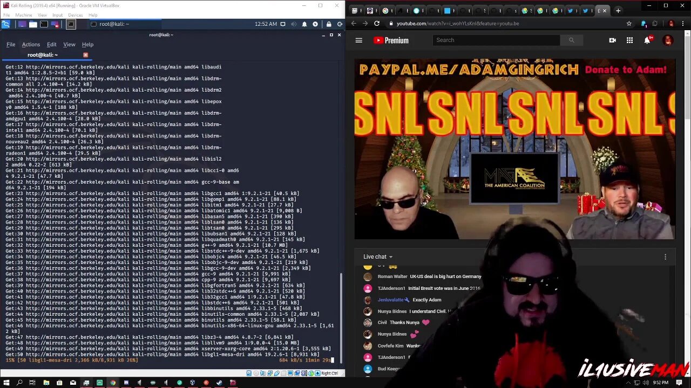The image size is (691, 388).
Task: Open YouTube apps grid icon
Action: [629, 40]
